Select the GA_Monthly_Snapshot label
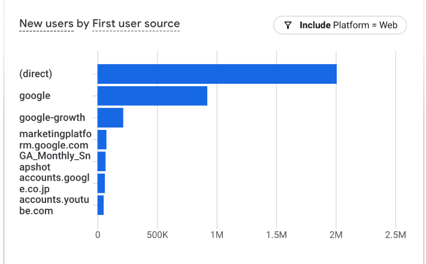 [x=54, y=162]
